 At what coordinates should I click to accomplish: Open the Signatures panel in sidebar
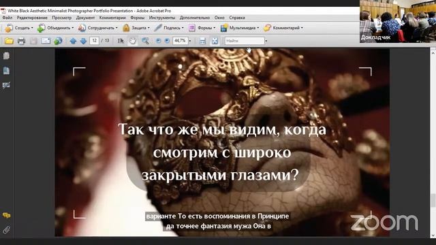click(6, 85)
